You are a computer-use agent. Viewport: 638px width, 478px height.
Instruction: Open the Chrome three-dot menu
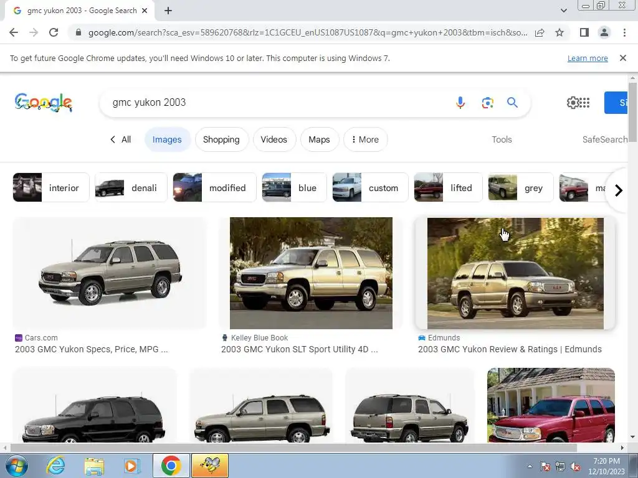tap(624, 32)
